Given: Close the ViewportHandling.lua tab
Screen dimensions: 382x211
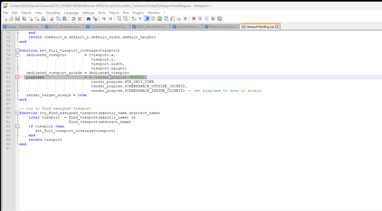Looking at the screenshot, I should (277, 27).
